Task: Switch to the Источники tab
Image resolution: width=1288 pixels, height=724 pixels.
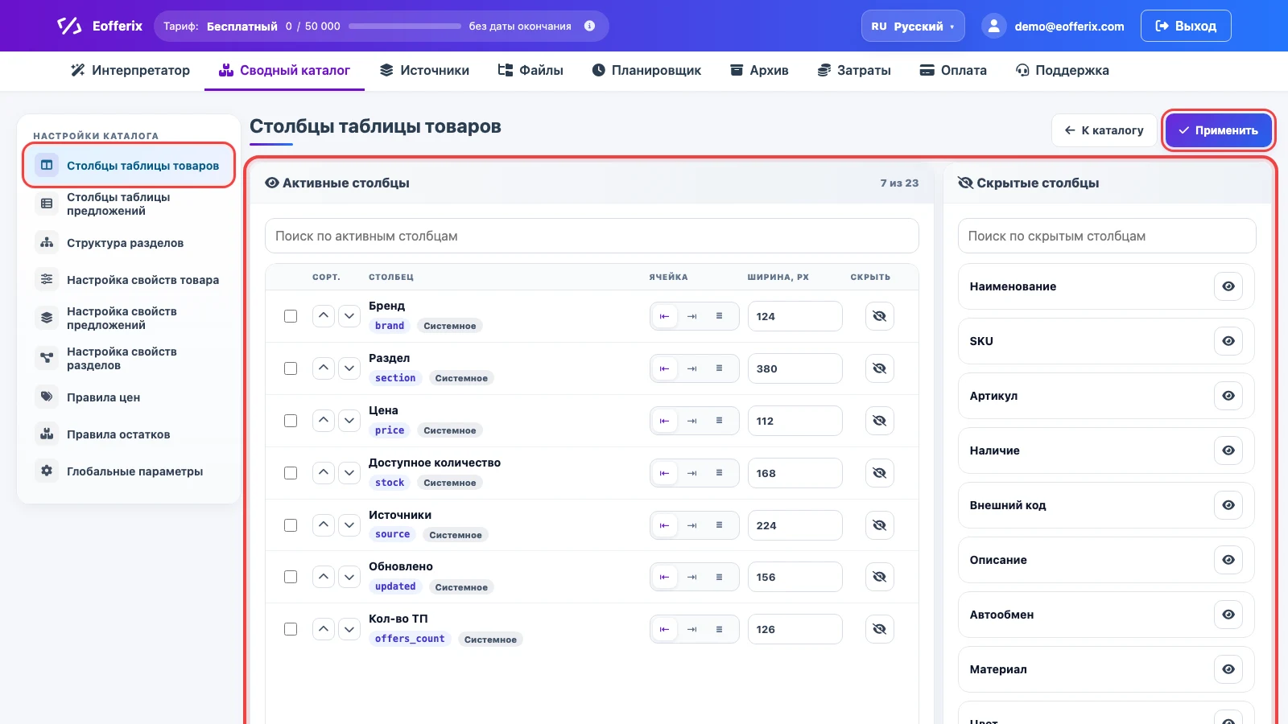Action: 424,70
